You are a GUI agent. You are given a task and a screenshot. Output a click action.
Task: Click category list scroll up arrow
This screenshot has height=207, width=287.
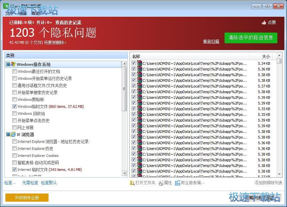[x=124, y=63]
